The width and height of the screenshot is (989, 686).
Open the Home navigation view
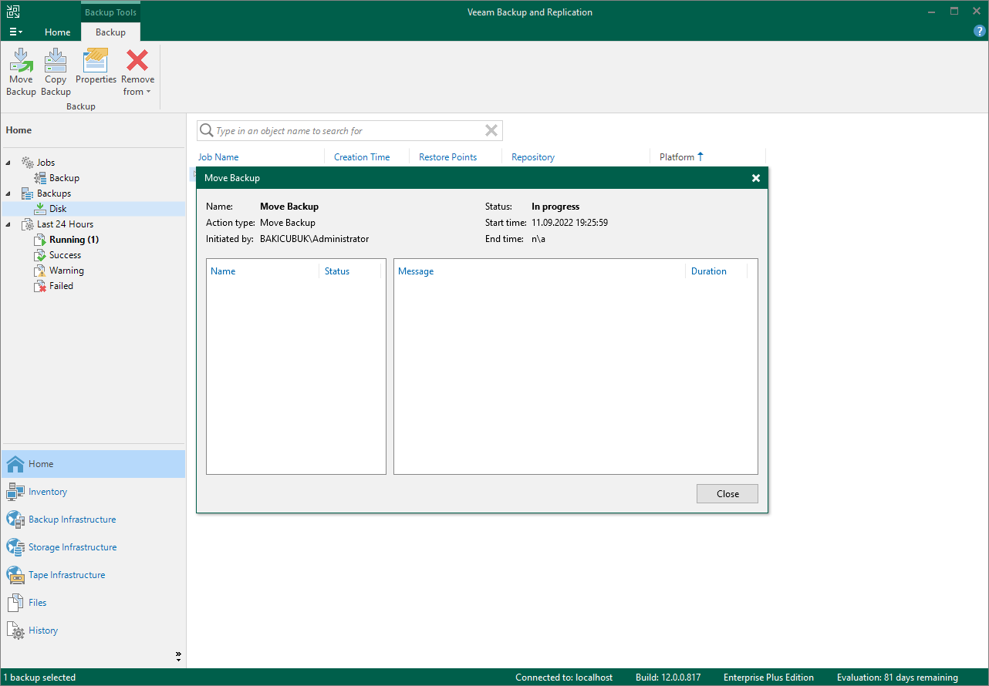point(93,464)
